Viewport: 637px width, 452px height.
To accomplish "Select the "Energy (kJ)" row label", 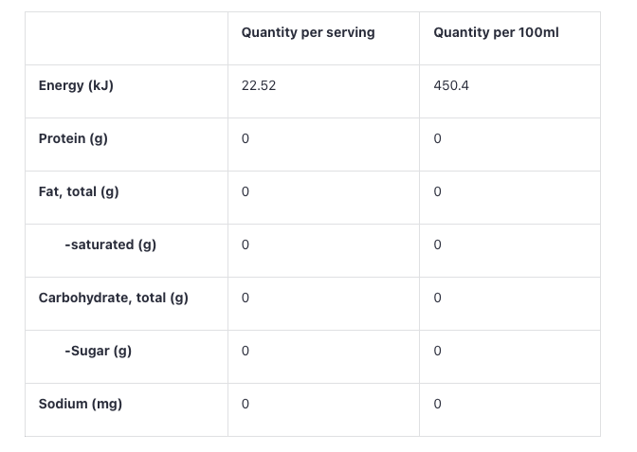I will [x=76, y=86].
